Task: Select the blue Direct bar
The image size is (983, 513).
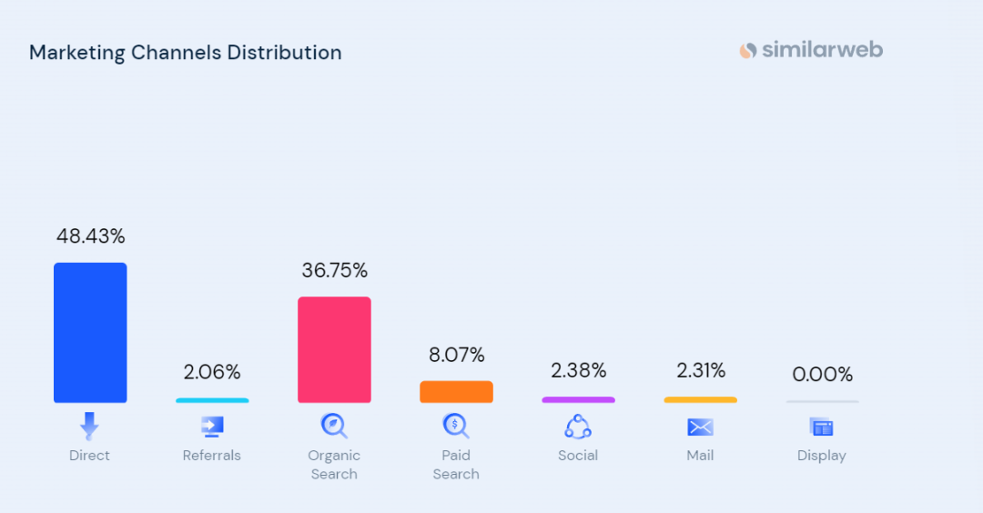Action: [90, 333]
